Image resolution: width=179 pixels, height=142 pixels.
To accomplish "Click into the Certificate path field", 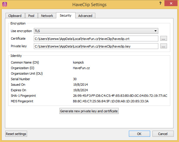I will click(96, 38).
